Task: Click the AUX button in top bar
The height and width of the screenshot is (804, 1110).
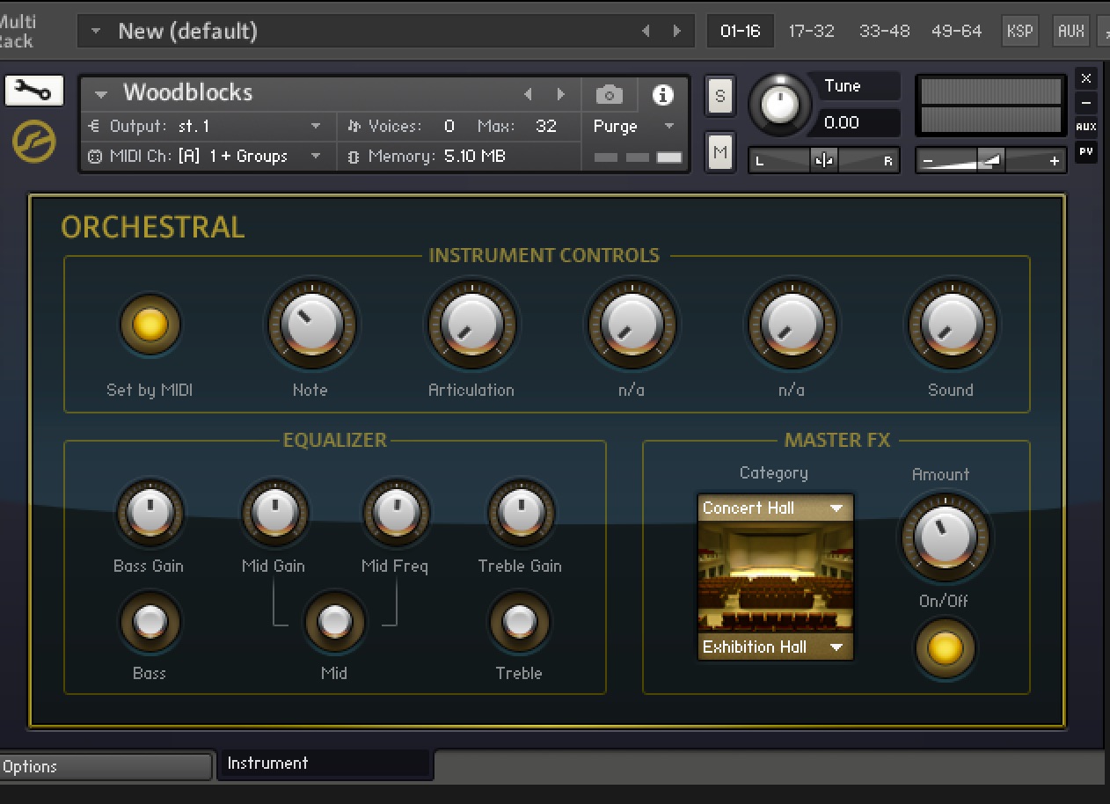Action: 1070,31
